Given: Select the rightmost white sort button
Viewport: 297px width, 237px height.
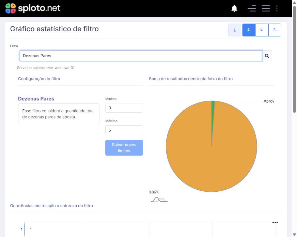Looking at the screenshot, I should click(275, 30).
